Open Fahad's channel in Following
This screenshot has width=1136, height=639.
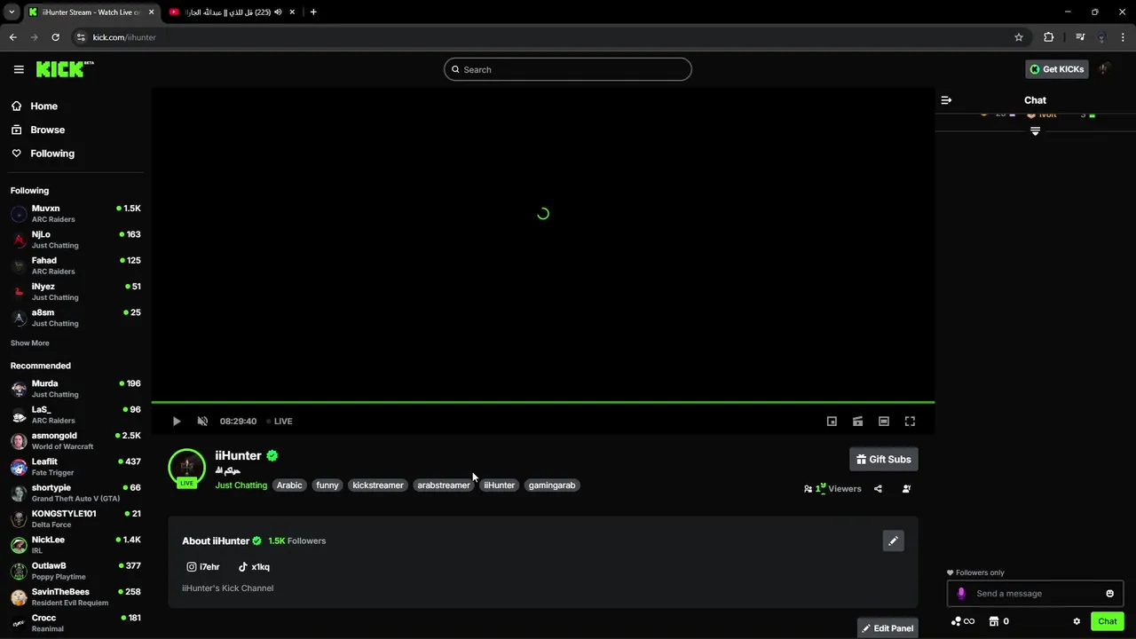75,265
